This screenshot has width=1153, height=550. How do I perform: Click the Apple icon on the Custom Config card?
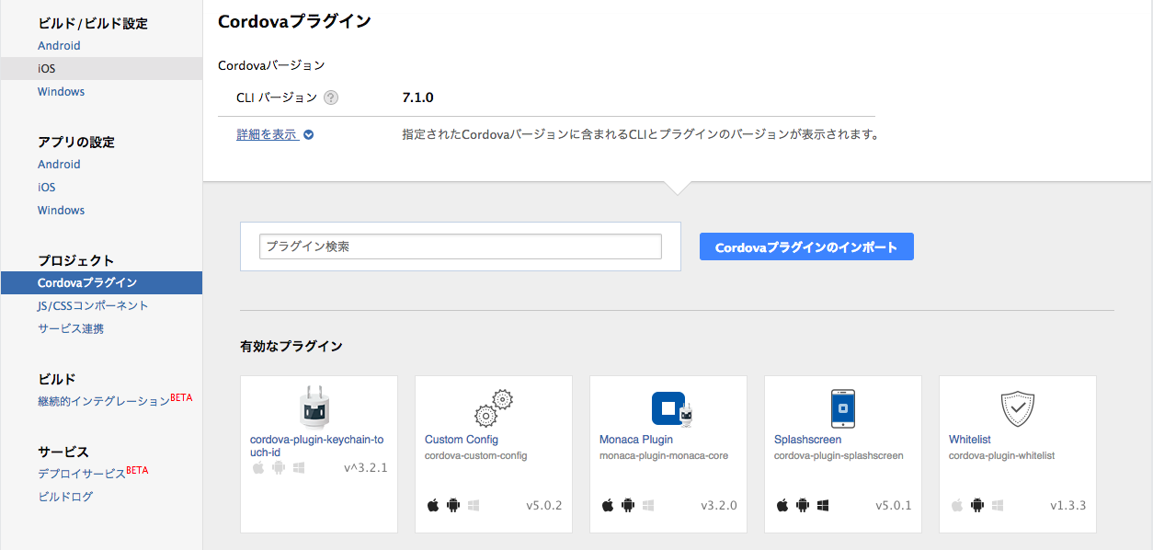(433, 505)
